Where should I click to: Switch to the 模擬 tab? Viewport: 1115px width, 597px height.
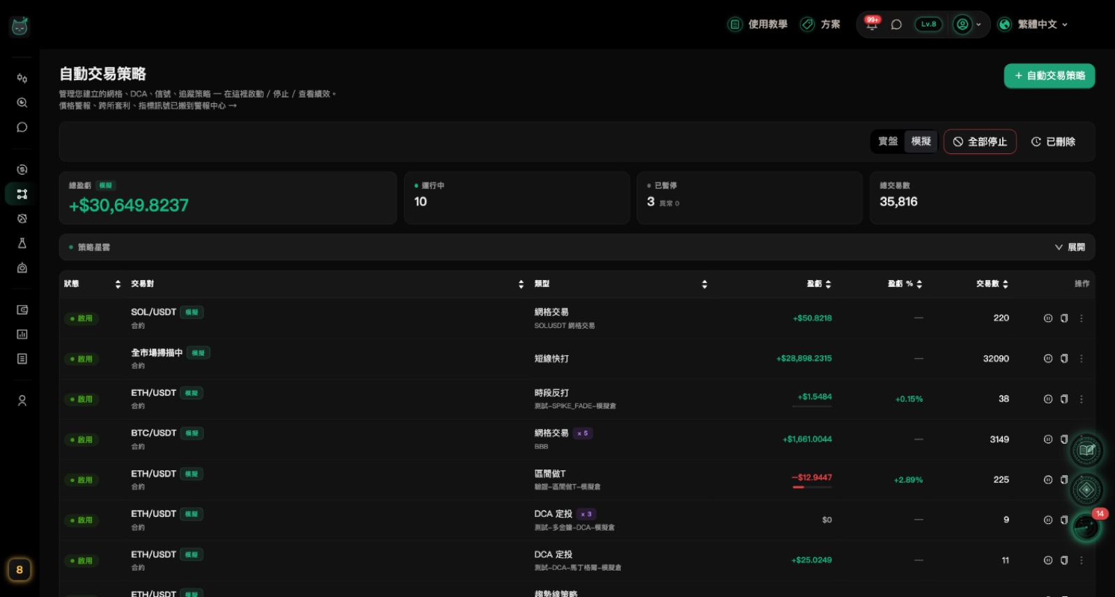tap(921, 141)
